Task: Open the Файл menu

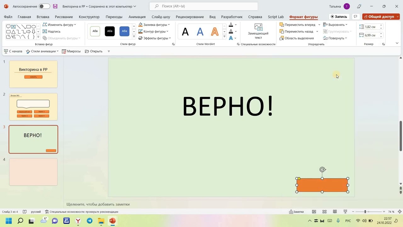Action: 8,17
